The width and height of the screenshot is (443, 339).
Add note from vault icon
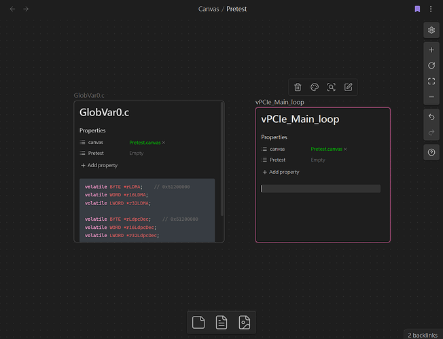point(221,323)
